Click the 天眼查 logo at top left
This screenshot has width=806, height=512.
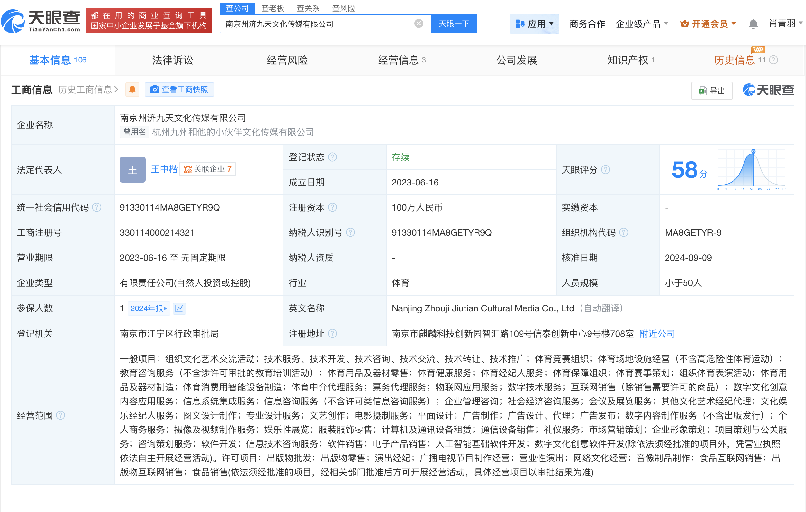click(x=40, y=21)
